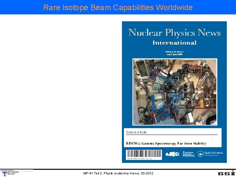Click 'RISING: Gamma Spectroscopy Far from Stability' headline

(166, 143)
